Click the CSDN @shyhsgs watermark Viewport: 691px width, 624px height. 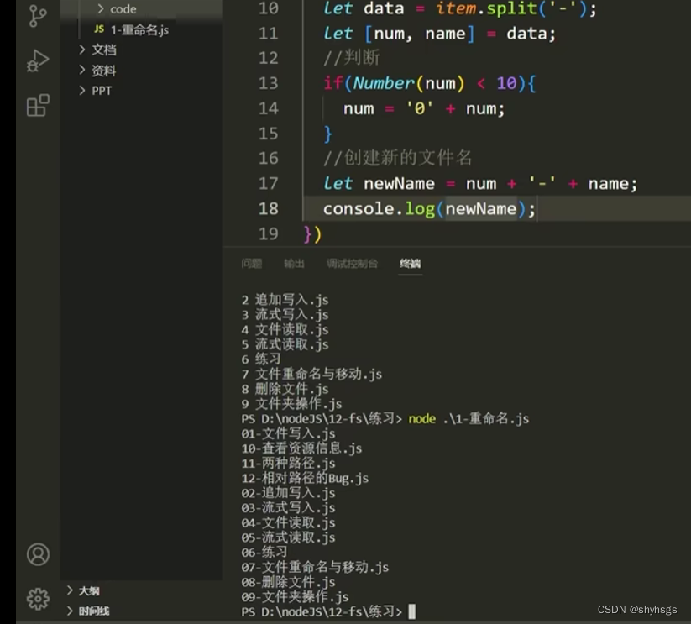640,611
